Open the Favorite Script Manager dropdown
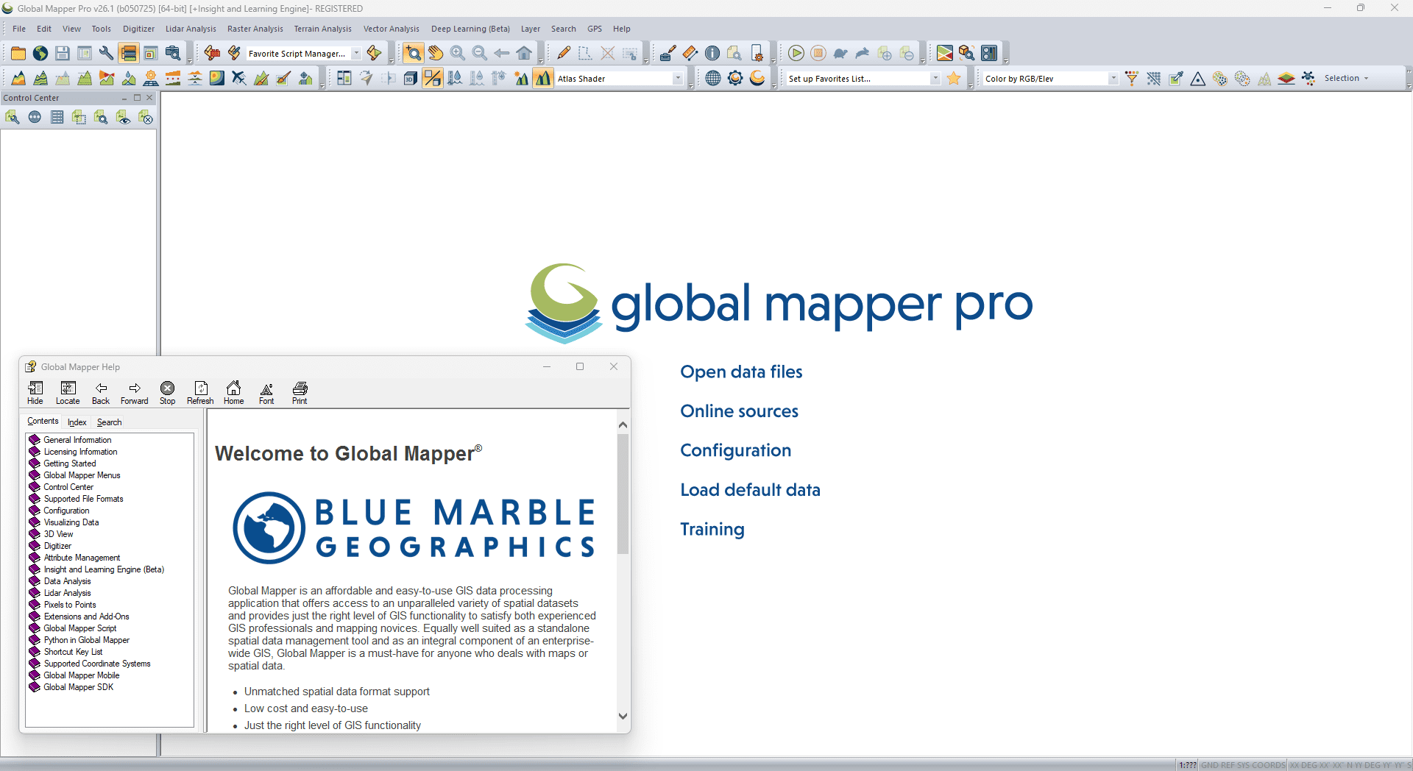The width and height of the screenshot is (1413, 771). [356, 54]
